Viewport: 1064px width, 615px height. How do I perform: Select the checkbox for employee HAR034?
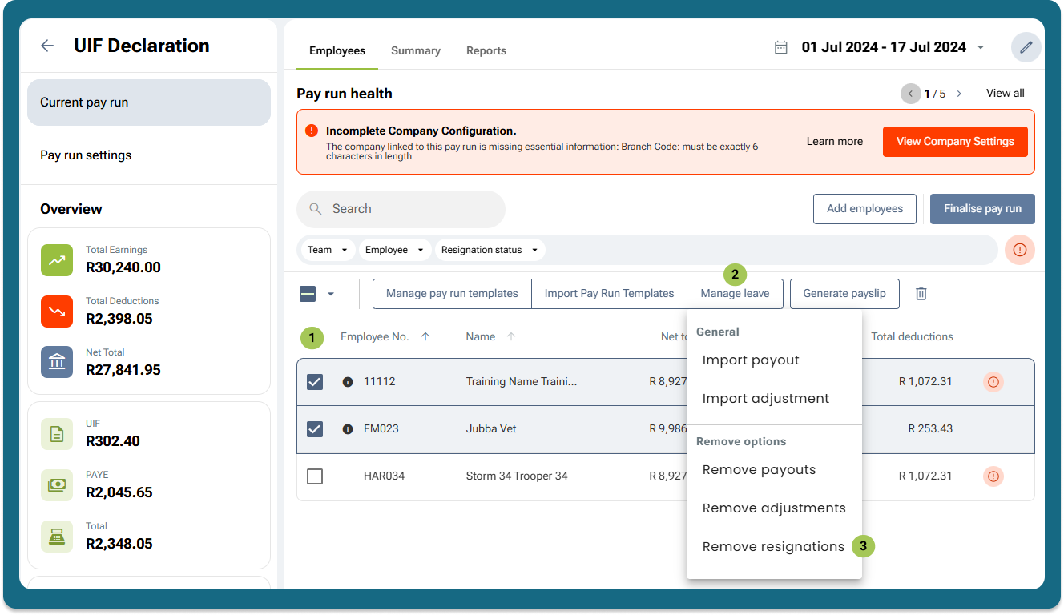[x=315, y=476]
